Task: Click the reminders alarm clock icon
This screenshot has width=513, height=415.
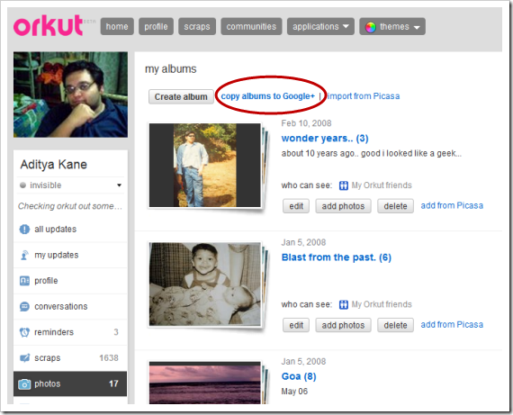Action: pyautogui.click(x=24, y=332)
